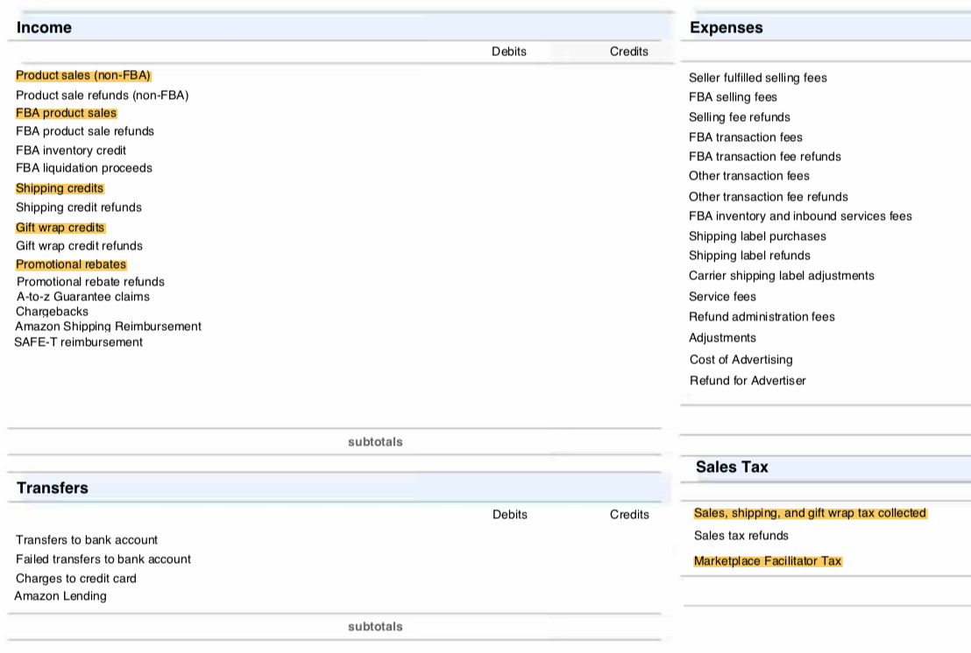The image size is (971, 653).
Task: Select the Shipping label purchases row
Action: 757,236
